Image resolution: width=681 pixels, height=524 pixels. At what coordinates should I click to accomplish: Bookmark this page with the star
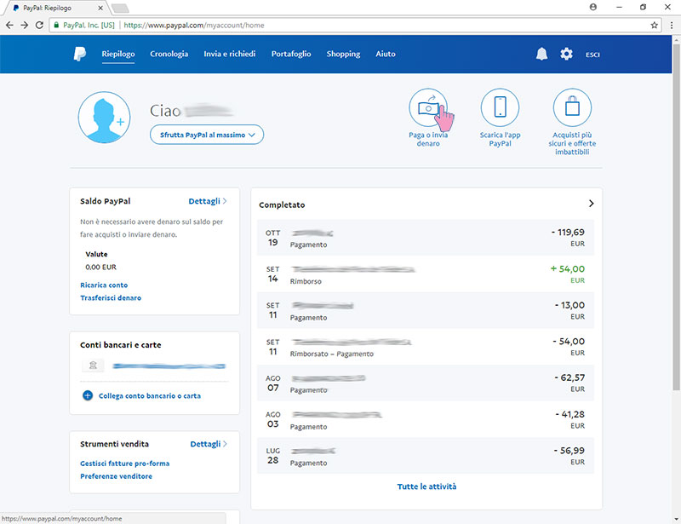(x=654, y=26)
